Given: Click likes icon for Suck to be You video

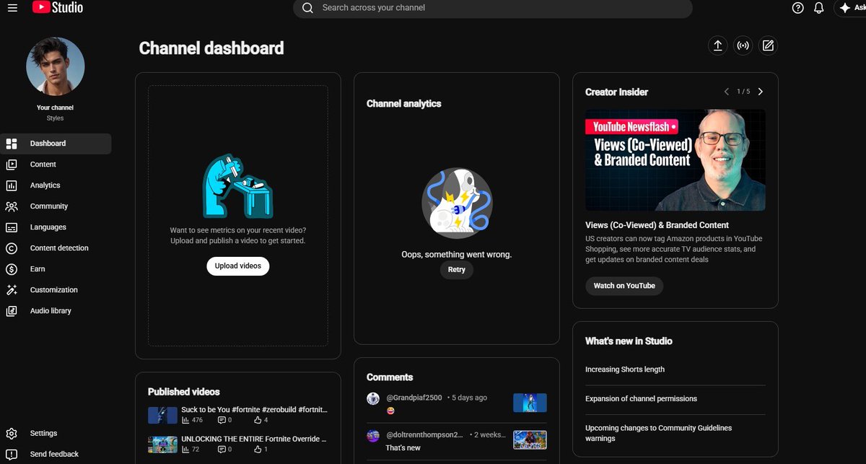Looking at the screenshot, I should coord(258,420).
